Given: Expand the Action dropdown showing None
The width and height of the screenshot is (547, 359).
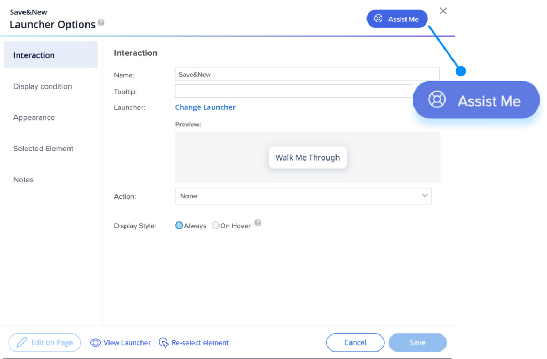Looking at the screenshot, I should tap(303, 196).
